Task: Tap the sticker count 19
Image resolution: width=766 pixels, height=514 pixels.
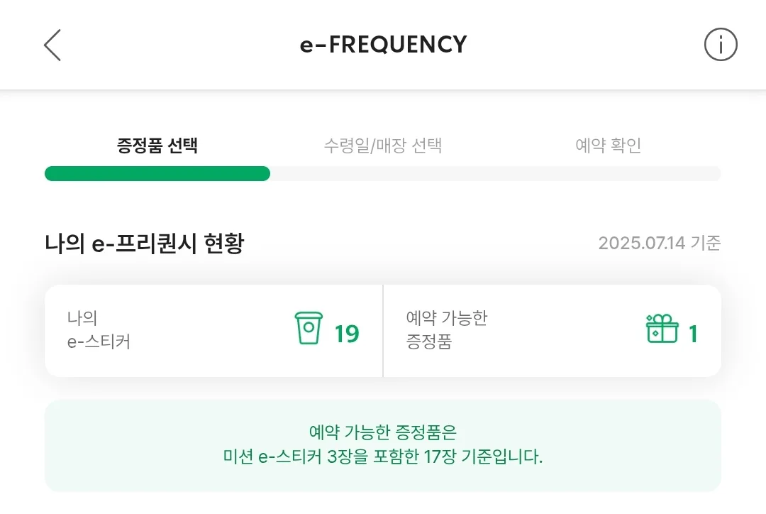Action: (x=347, y=334)
